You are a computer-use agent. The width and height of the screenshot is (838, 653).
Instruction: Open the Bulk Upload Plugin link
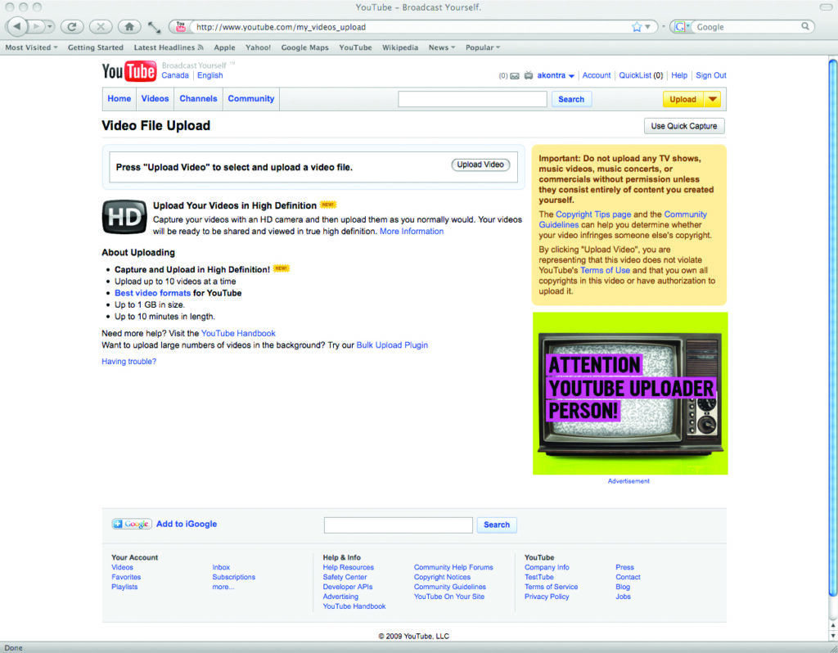(x=392, y=345)
